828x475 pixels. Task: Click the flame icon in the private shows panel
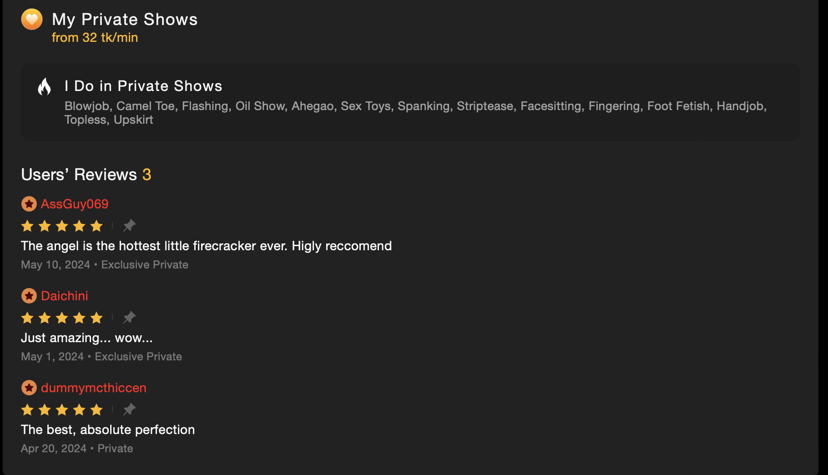pyautogui.click(x=45, y=86)
